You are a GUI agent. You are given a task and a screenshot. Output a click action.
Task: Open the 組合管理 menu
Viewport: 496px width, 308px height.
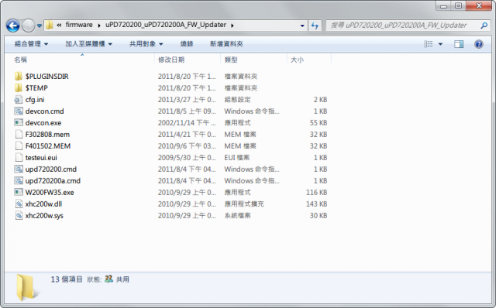coord(31,44)
